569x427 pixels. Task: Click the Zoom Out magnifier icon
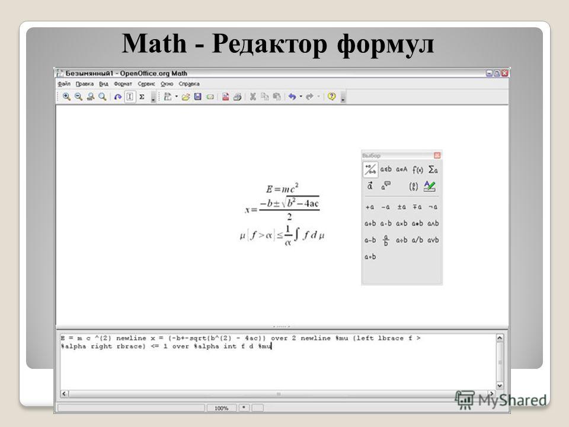pyautogui.click(x=78, y=97)
